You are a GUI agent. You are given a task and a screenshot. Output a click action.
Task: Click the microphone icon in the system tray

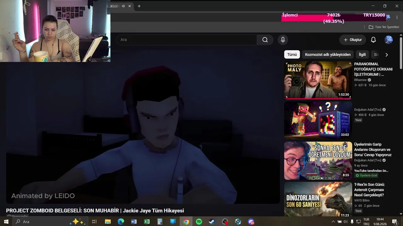coord(352,222)
